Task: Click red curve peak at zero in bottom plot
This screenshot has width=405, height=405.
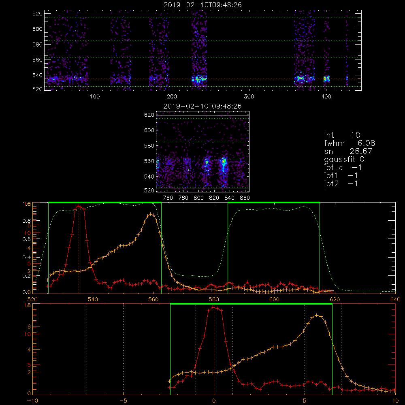Action: (x=213, y=307)
